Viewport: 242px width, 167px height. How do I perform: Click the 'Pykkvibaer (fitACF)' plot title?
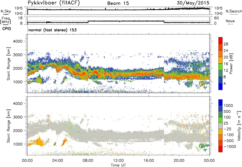click(54, 3)
